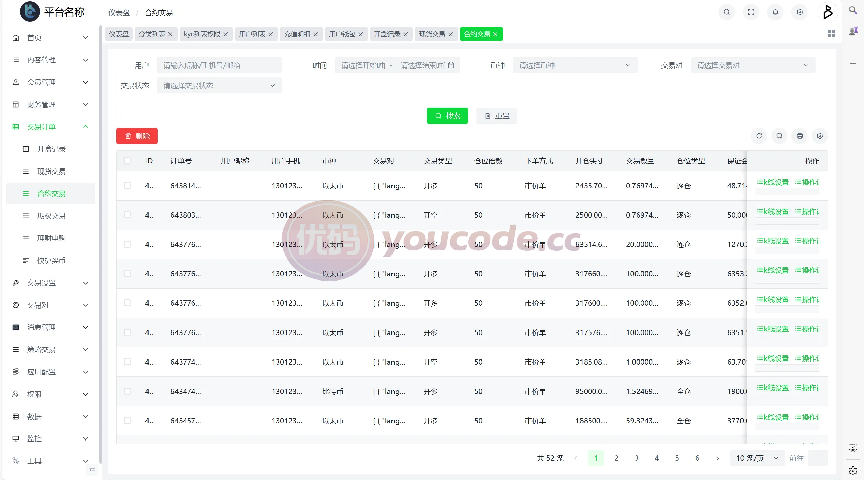
Task: Open the 10 条/页 page size dropdown
Action: pos(757,458)
